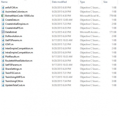
Task: Sort files by the Type column header
Action: coord(82,2)
